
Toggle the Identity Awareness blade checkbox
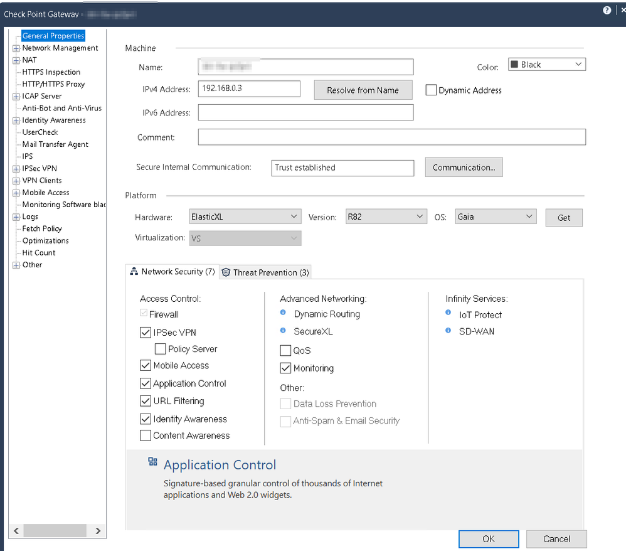[x=146, y=419]
